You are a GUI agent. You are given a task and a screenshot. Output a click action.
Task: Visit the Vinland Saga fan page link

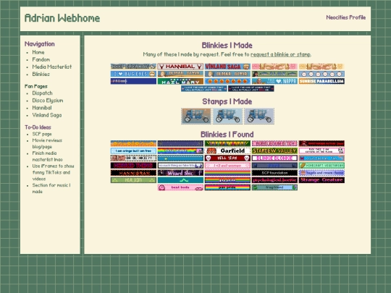tap(47, 115)
